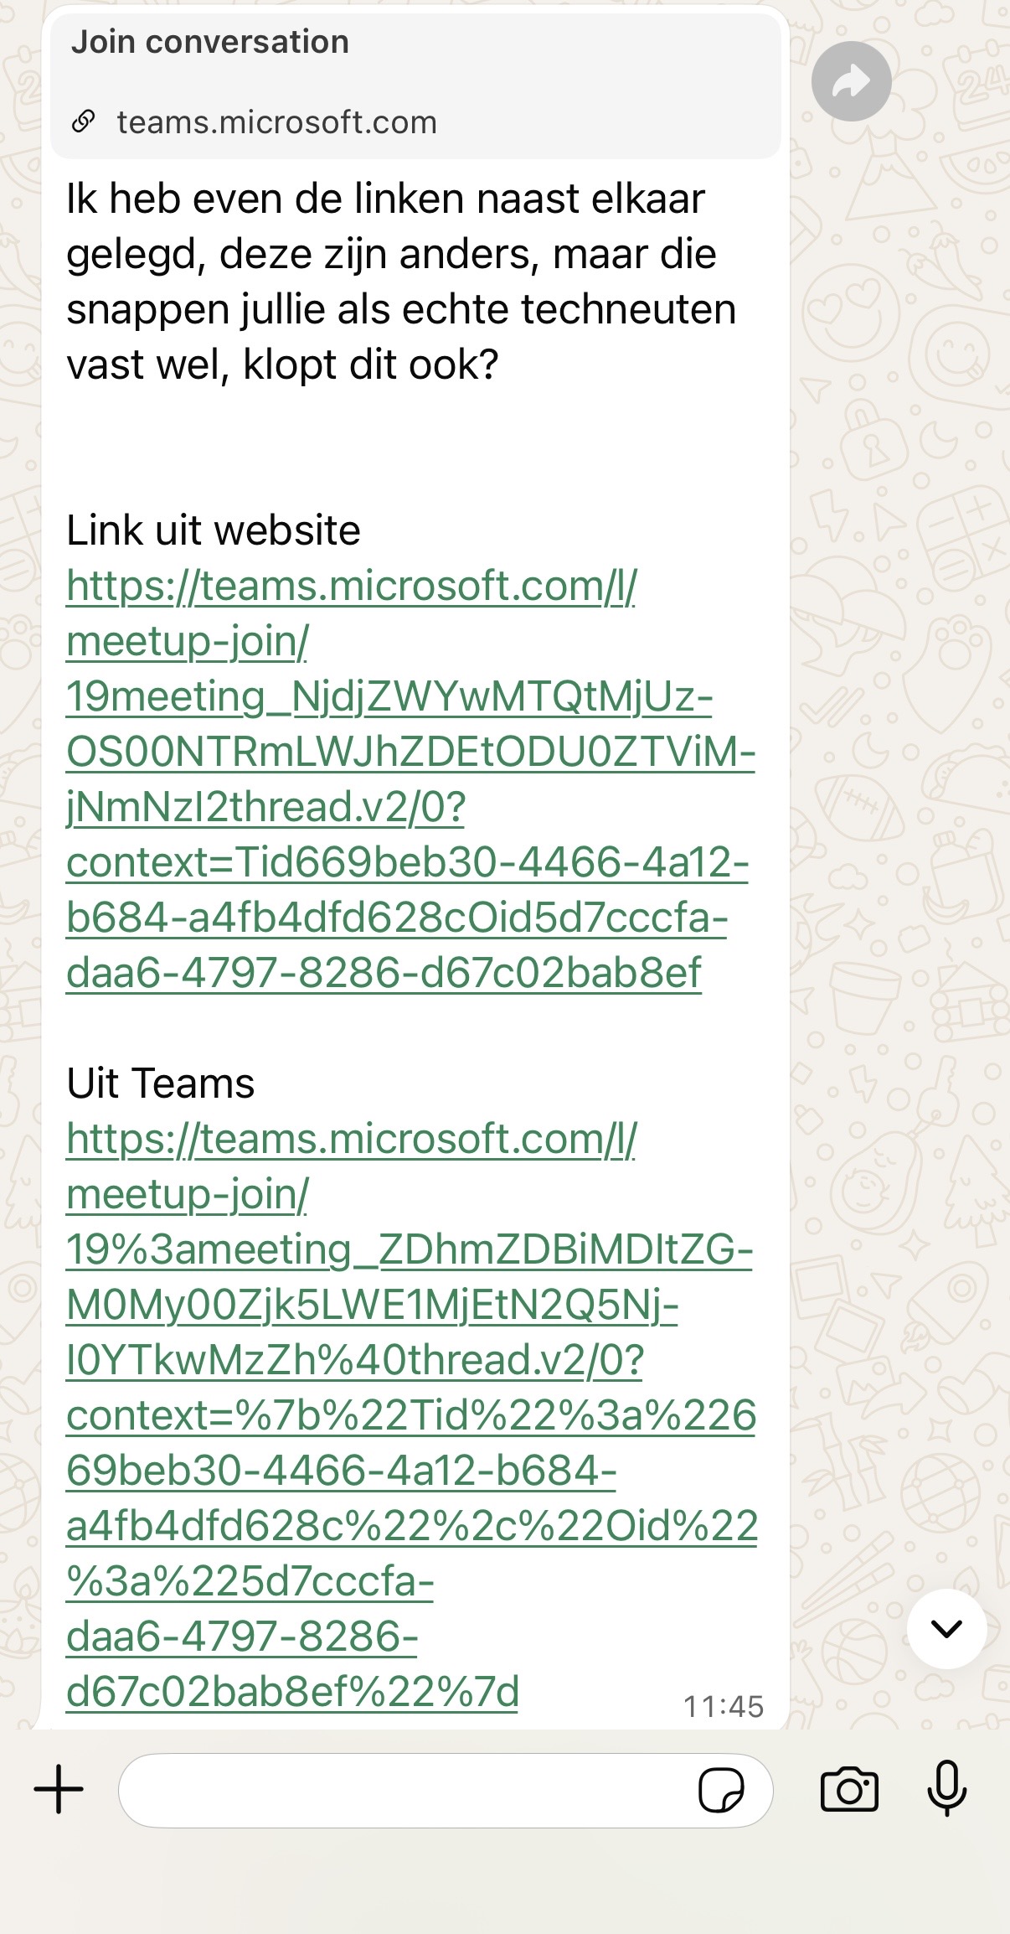The width and height of the screenshot is (1010, 1934).
Task: Click the "Uit Teams" label
Action: [x=161, y=1083]
